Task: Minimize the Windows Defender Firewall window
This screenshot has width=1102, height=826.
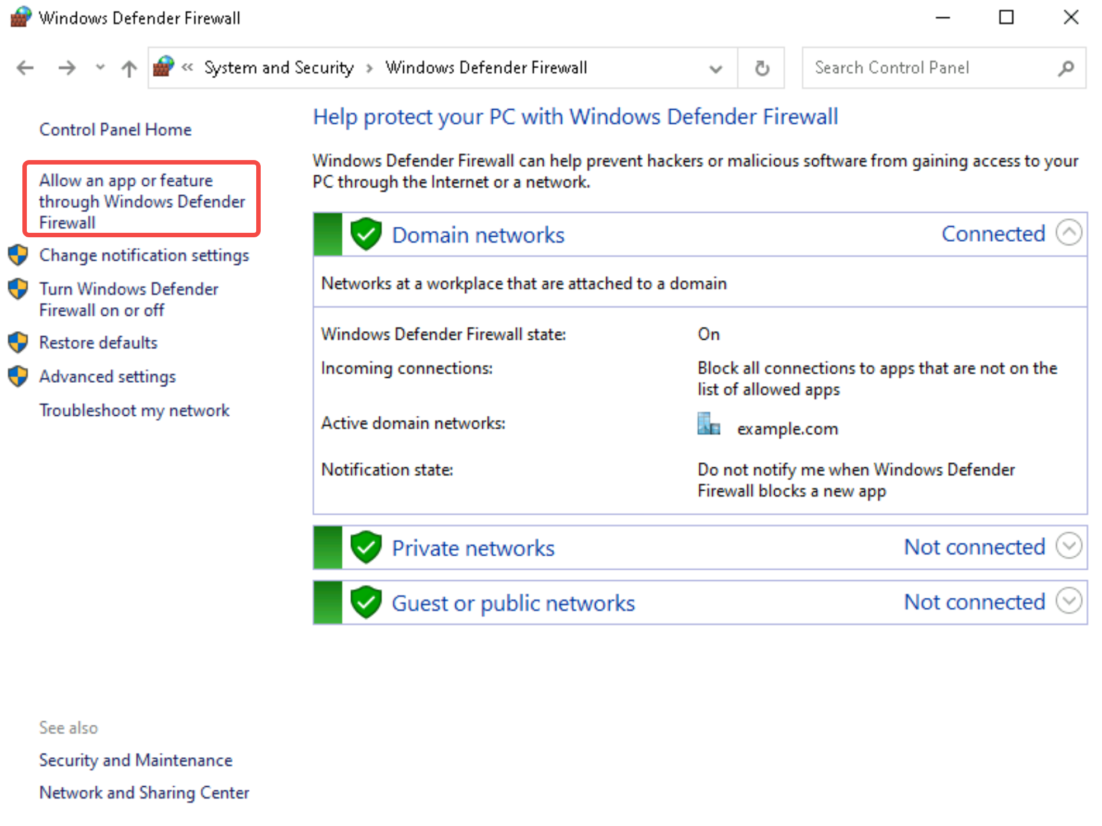Action: (943, 18)
